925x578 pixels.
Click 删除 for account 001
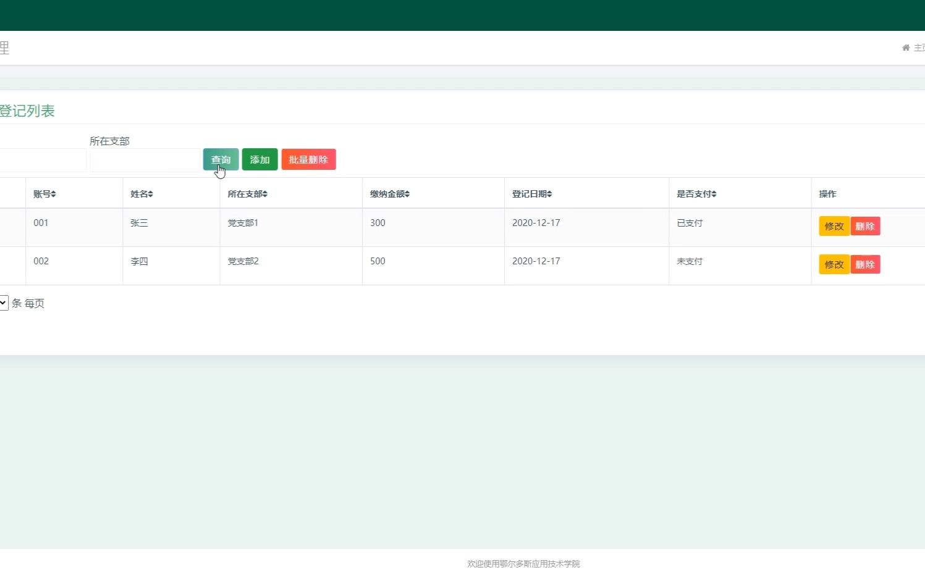pos(865,226)
